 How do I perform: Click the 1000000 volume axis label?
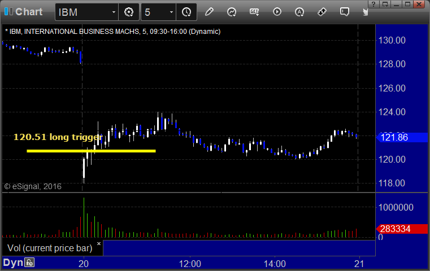coord(396,207)
